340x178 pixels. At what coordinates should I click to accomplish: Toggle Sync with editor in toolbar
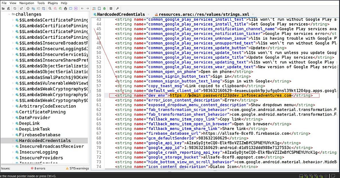click(28, 8)
